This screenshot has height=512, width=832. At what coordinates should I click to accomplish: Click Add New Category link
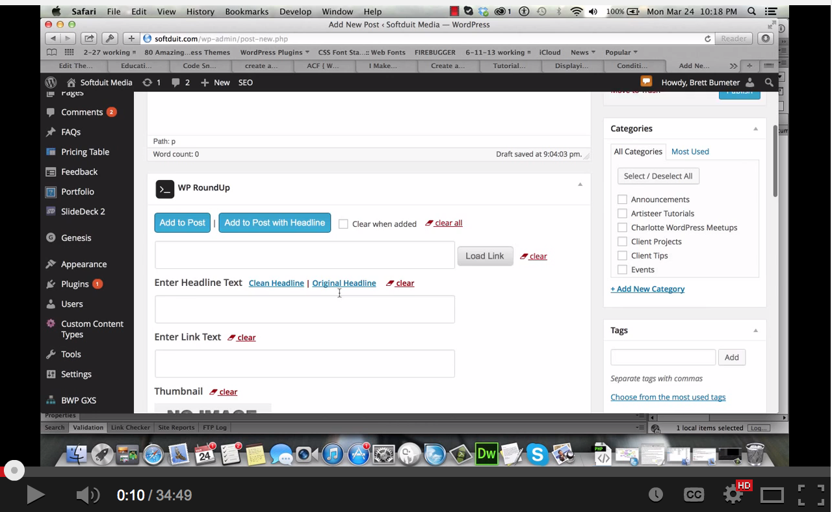click(647, 289)
